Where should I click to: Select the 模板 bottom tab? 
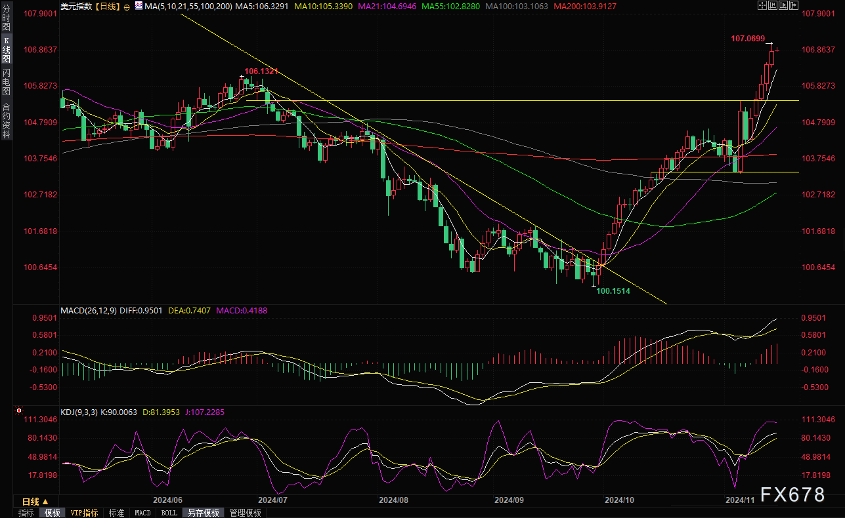52,513
